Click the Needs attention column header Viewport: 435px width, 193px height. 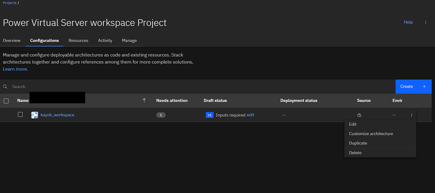pos(172,101)
